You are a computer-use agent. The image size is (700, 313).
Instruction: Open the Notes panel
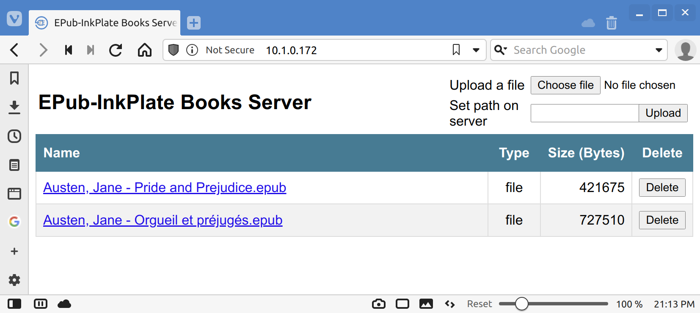(14, 165)
